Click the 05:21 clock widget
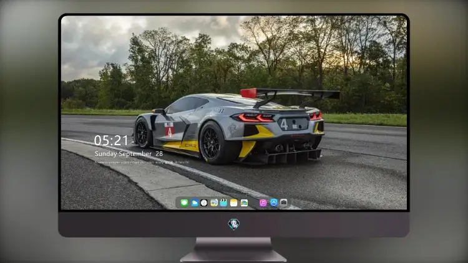This screenshot has width=468, height=263. (x=111, y=140)
